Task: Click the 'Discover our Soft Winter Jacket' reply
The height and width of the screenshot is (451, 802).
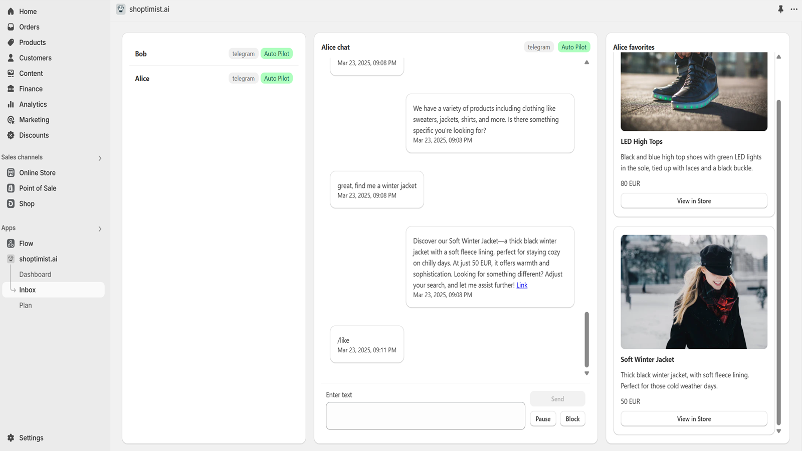Action: (x=490, y=267)
